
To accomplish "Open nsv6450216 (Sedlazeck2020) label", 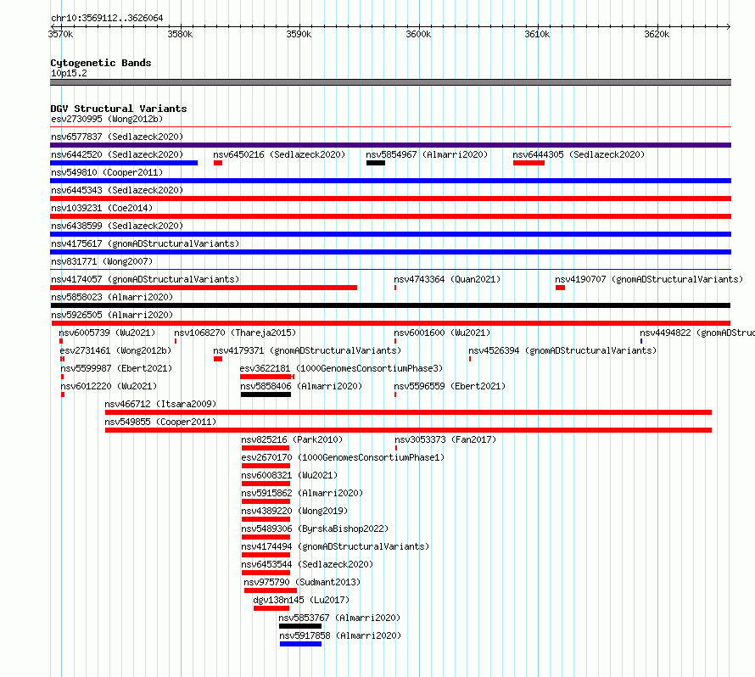I will click(x=279, y=154).
